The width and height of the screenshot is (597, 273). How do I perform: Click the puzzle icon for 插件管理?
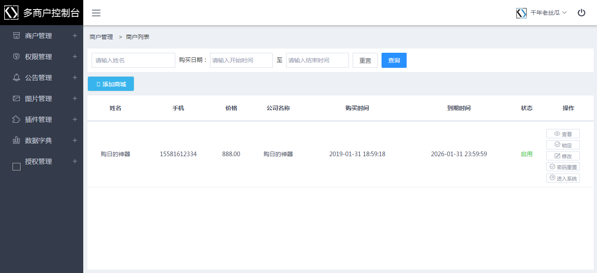click(16, 119)
